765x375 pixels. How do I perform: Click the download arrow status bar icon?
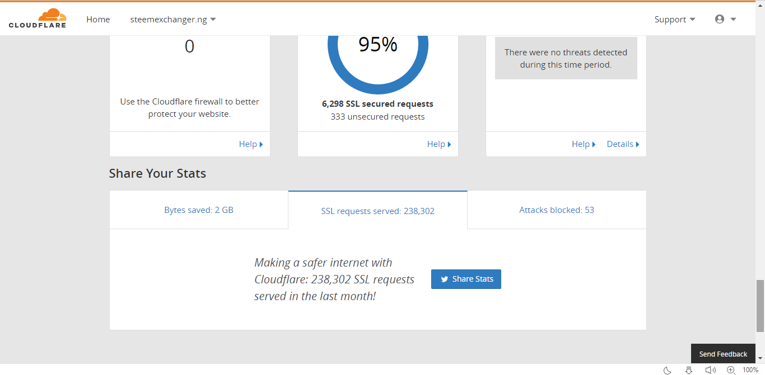(689, 370)
